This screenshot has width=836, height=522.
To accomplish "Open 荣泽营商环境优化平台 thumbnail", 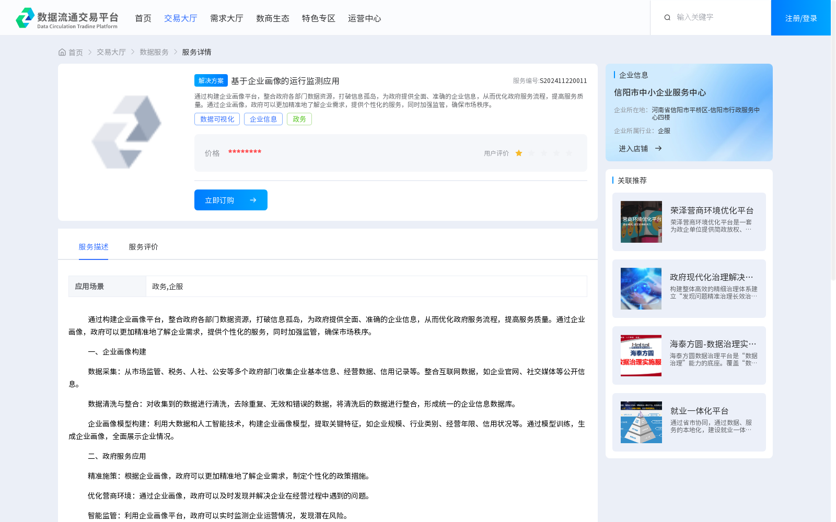I will coord(641,222).
